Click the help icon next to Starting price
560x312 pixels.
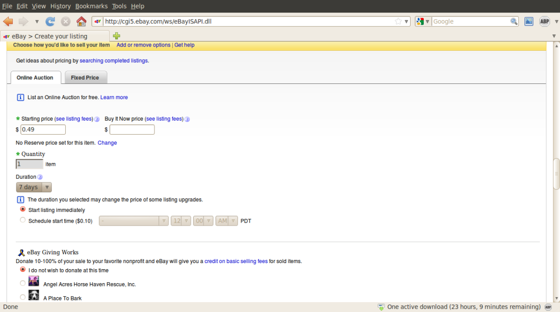pyautogui.click(x=97, y=119)
